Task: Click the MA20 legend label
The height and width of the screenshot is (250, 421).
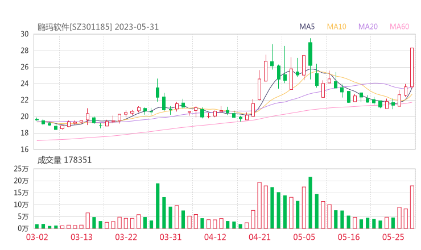Action: pyautogui.click(x=368, y=27)
